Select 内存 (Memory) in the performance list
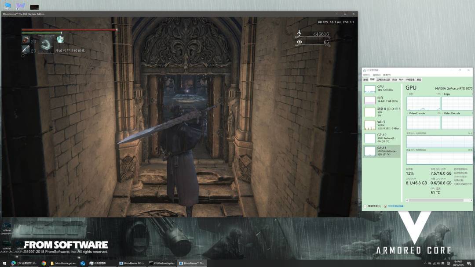 pyautogui.click(x=382, y=100)
